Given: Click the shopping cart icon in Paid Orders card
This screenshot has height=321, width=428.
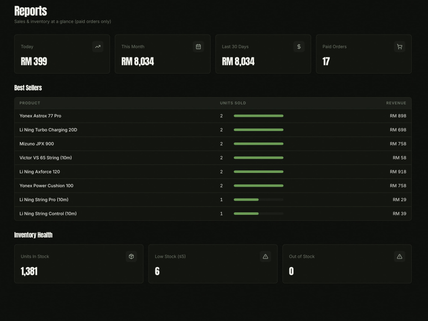Looking at the screenshot, I should point(400,47).
